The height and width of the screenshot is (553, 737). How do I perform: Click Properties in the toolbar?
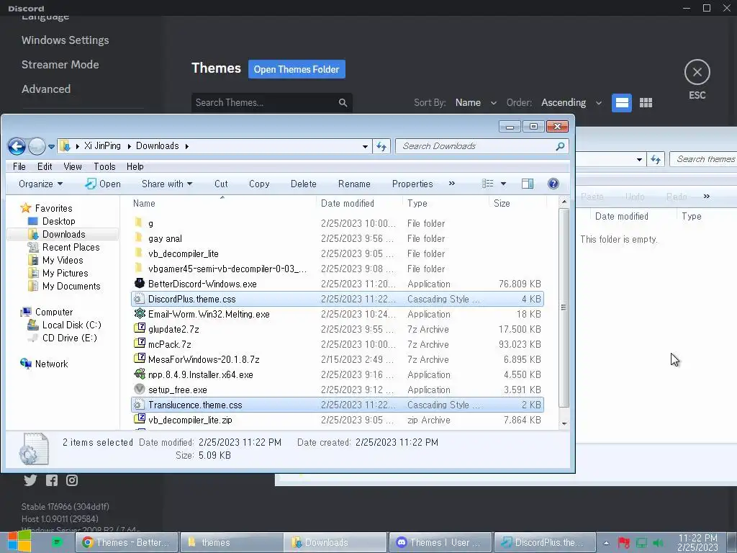click(x=412, y=184)
